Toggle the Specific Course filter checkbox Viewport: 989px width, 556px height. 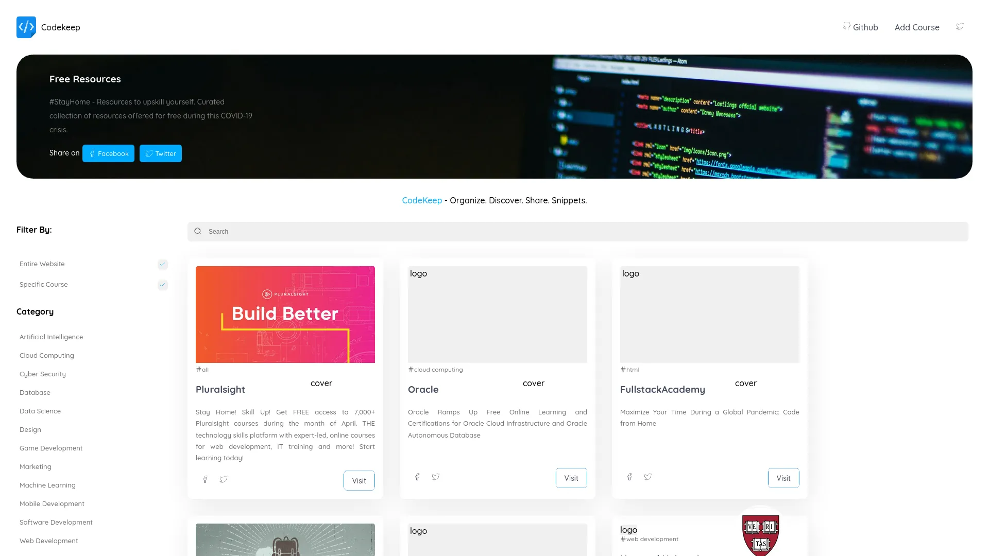163,285
